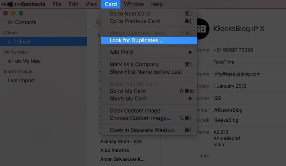Image resolution: width=286 pixels, height=166 pixels.
Task: Select contact Akshay Shah - iOS
Action: [121, 142]
